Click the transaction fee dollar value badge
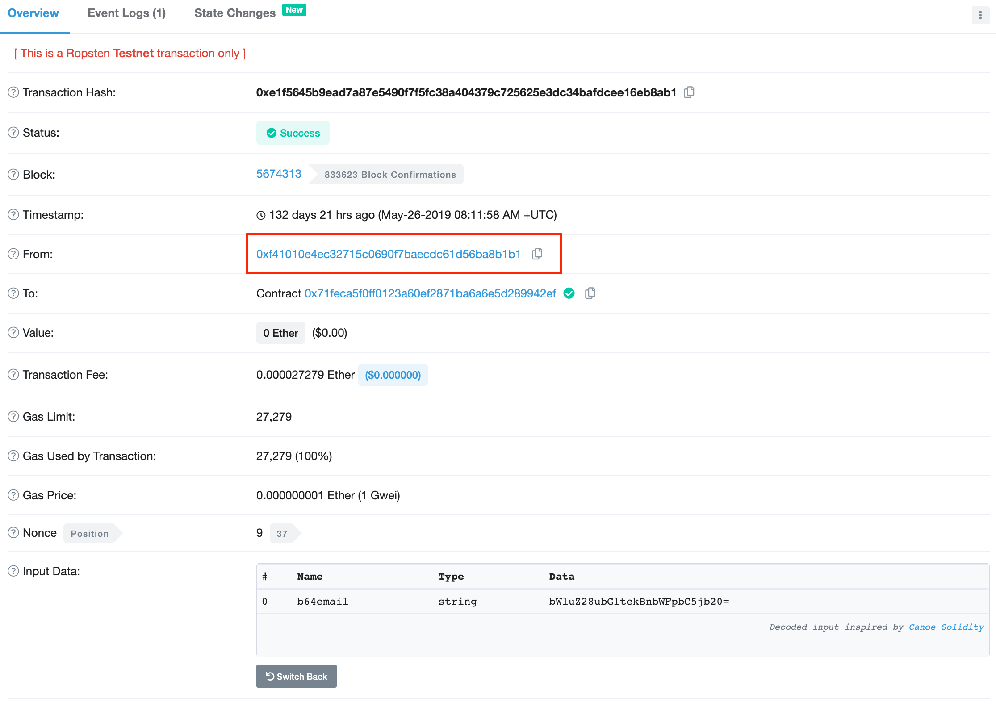Viewport: 996px width, 711px height. [x=393, y=375]
